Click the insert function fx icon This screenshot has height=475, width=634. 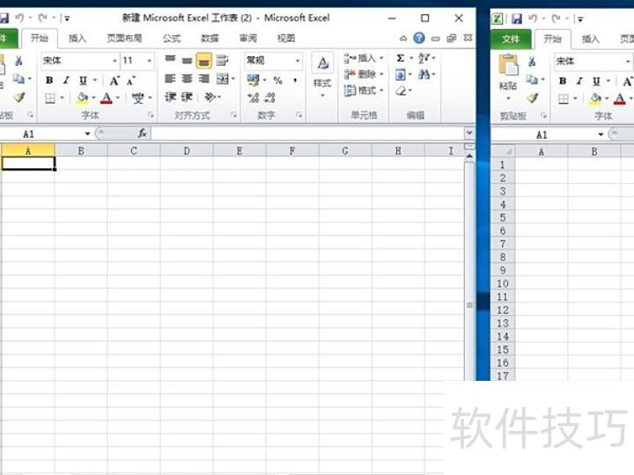click(x=143, y=133)
